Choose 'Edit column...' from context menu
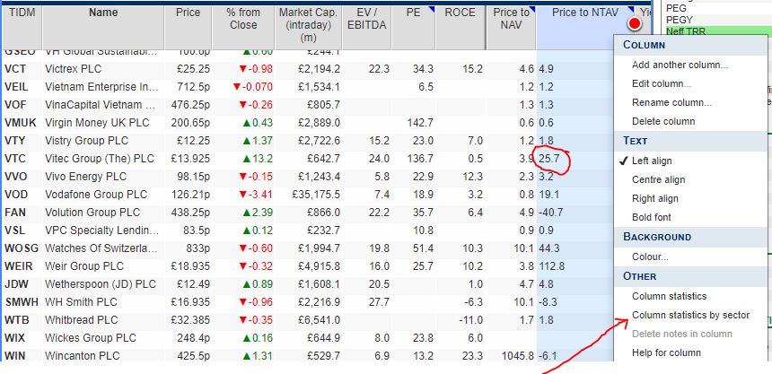The image size is (772, 374). pos(662,83)
